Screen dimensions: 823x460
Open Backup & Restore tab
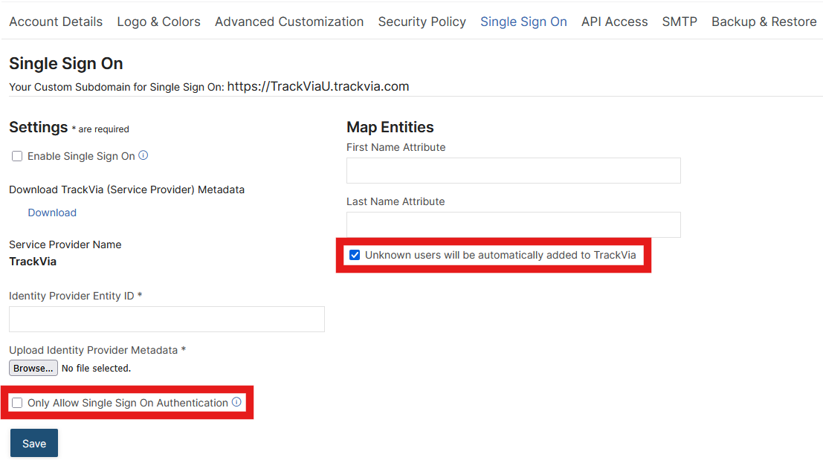pos(764,22)
